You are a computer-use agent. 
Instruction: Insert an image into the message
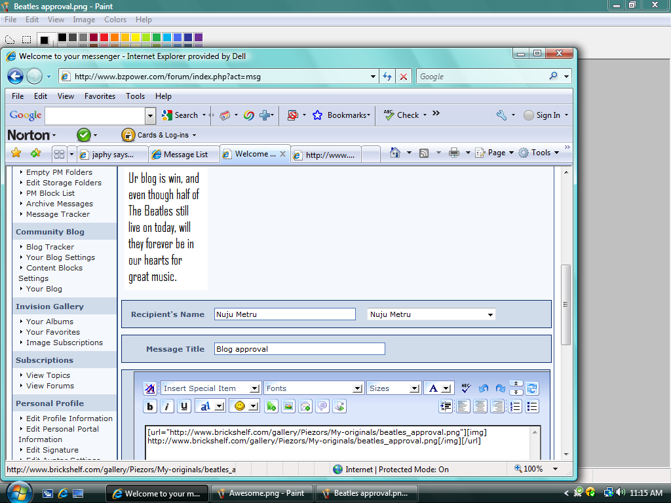pos(288,406)
